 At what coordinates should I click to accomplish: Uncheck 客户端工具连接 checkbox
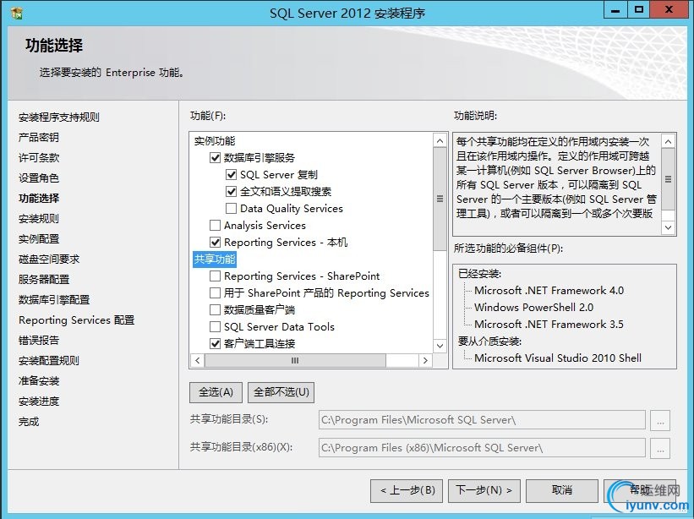(215, 343)
